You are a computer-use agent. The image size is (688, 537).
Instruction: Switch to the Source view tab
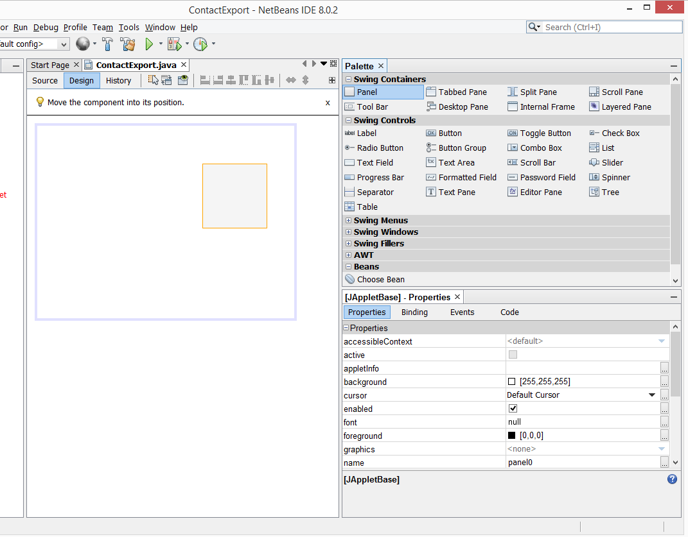[x=45, y=80]
